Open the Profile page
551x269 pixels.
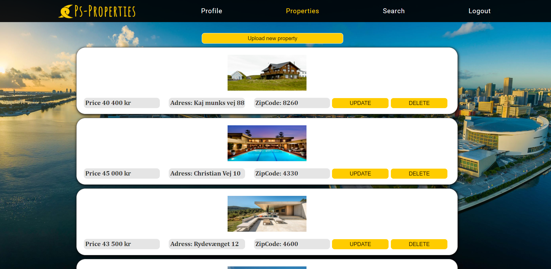point(212,11)
